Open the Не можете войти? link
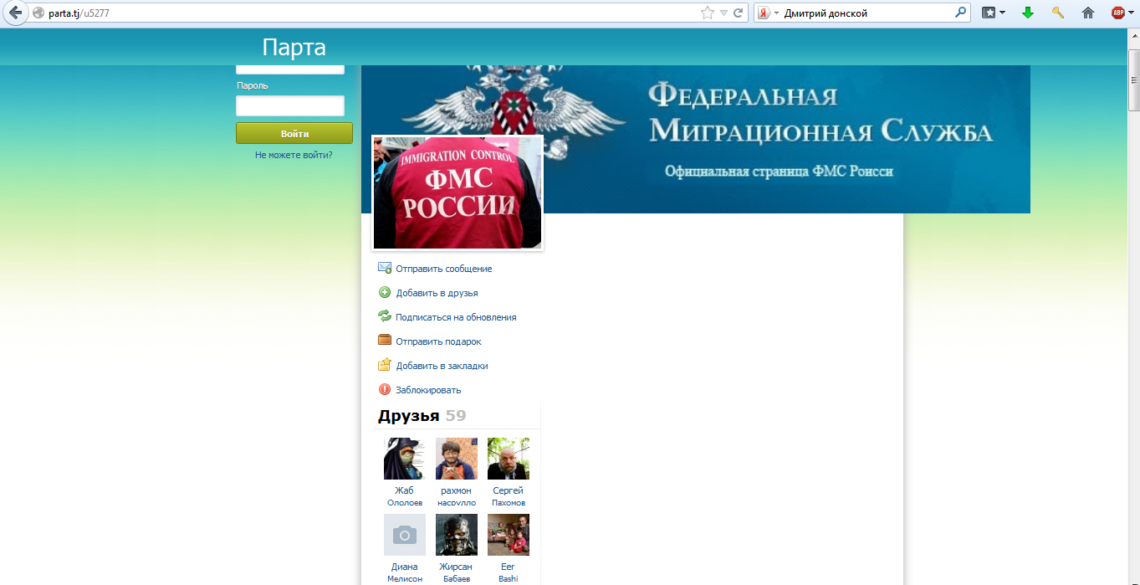1140x585 pixels. tap(294, 155)
